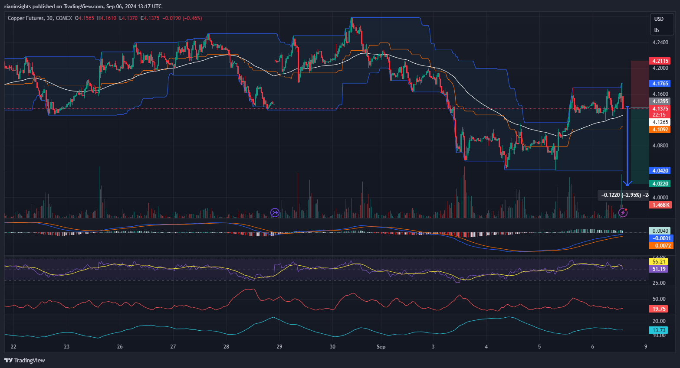Click the green 4.0220 target price label
Screen dimensions: 680x368
coord(660,183)
